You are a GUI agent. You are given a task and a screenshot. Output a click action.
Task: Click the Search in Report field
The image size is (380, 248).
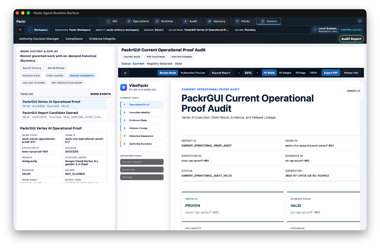[142, 162]
